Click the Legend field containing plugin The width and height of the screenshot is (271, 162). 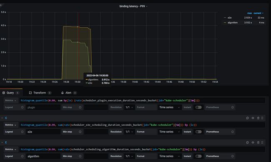tap(43, 107)
